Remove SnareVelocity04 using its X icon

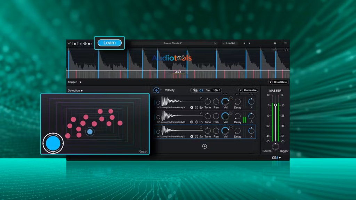click(192, 107)
